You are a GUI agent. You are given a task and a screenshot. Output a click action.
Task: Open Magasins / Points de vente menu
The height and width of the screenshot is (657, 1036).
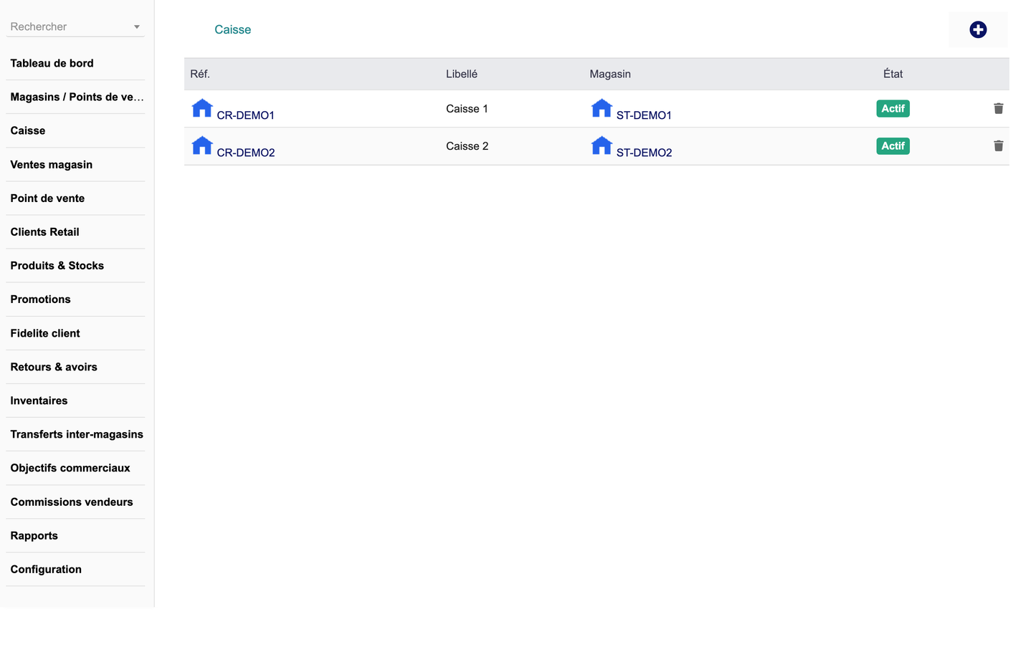tap(77, 97)
